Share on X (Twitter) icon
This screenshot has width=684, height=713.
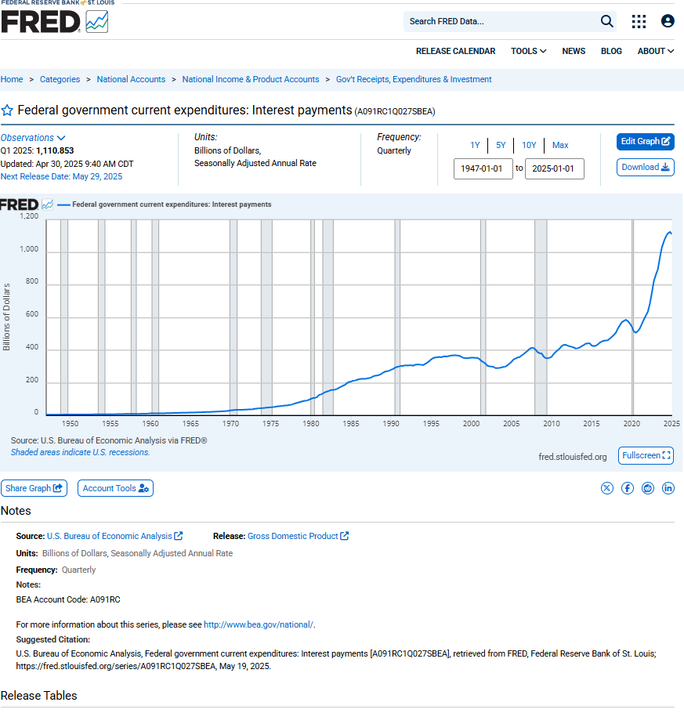click(607, 488)
